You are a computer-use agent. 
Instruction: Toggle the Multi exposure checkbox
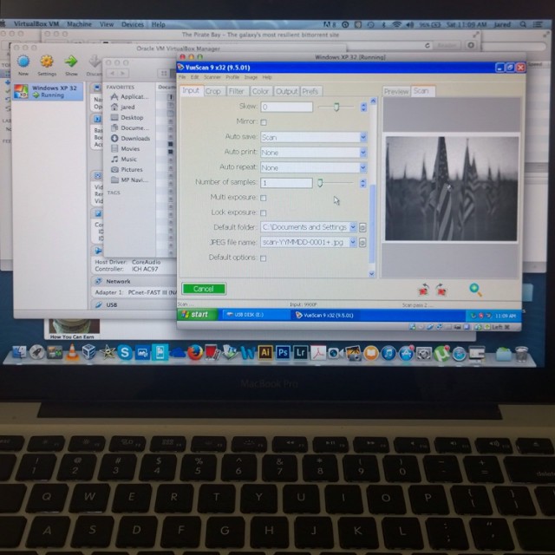click(x=264, y=198)
